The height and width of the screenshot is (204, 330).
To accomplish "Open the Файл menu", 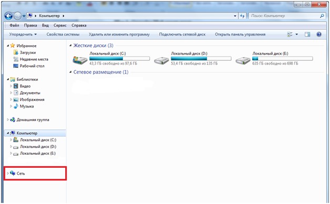I will (14, 25).
